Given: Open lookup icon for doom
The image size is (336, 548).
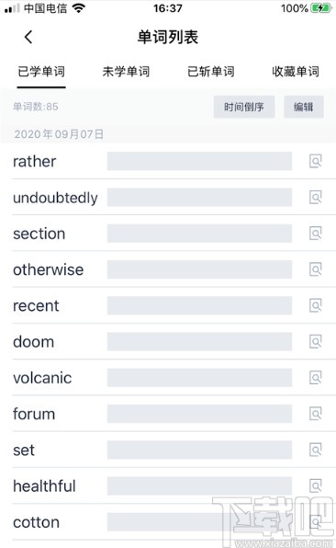Looking at the screenshot, I should pos(316,341).
